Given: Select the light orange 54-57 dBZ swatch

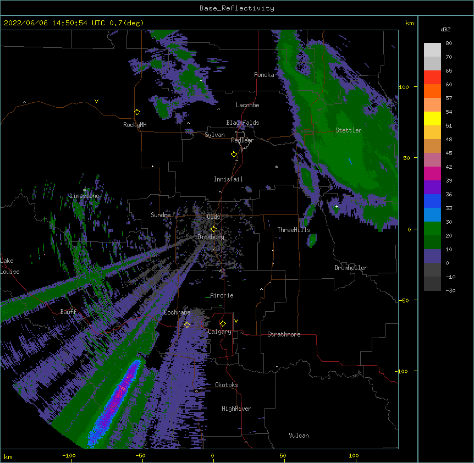Looking at the screenshot, I should click(x=432, y=105).
